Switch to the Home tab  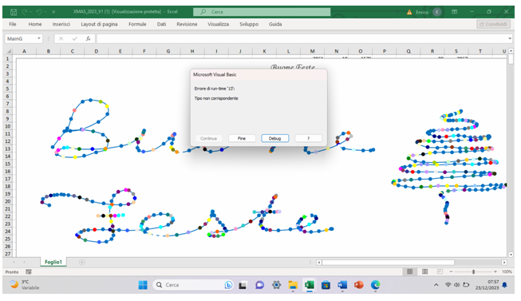pyautogui.click(x=35, y=24)
